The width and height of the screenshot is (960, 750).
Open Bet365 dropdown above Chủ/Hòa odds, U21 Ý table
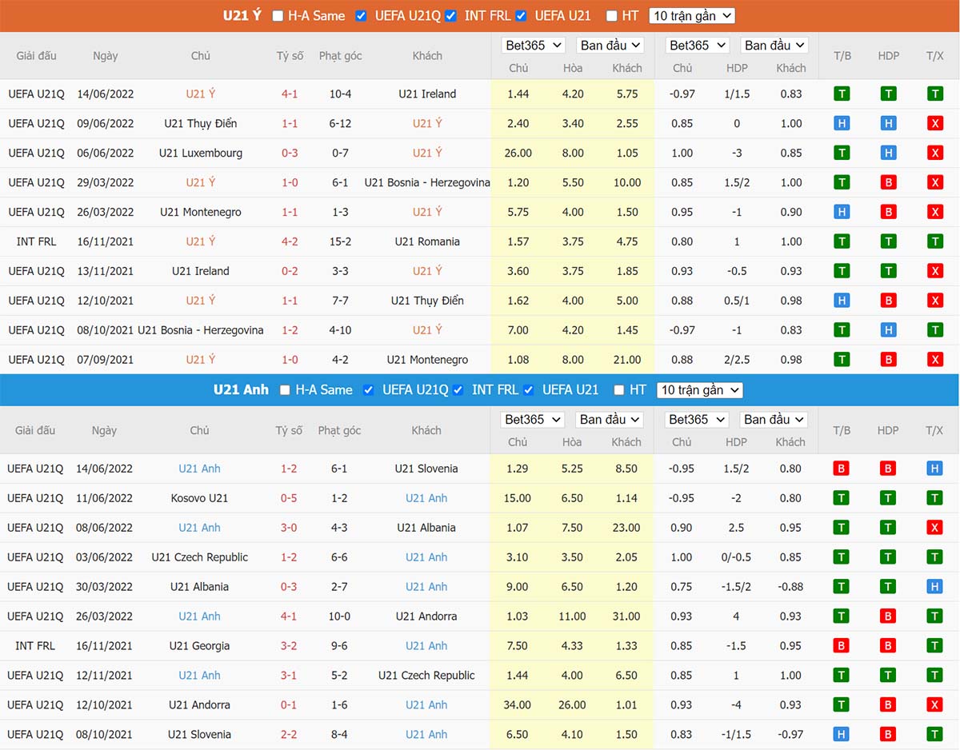533,46
